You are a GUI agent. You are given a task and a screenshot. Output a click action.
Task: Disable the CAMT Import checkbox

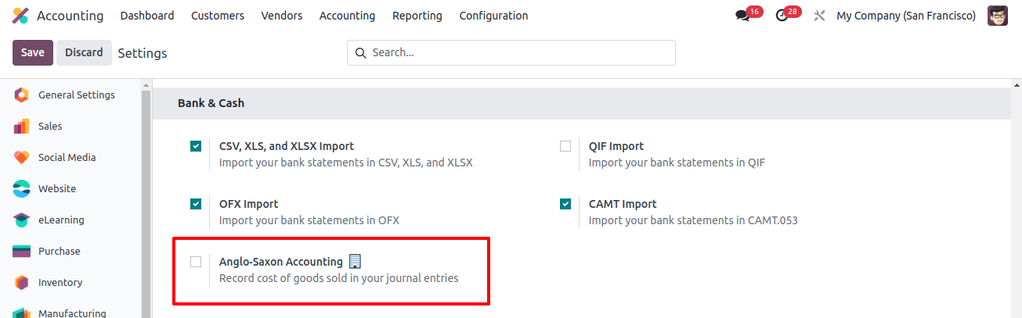tap(565, 204)
